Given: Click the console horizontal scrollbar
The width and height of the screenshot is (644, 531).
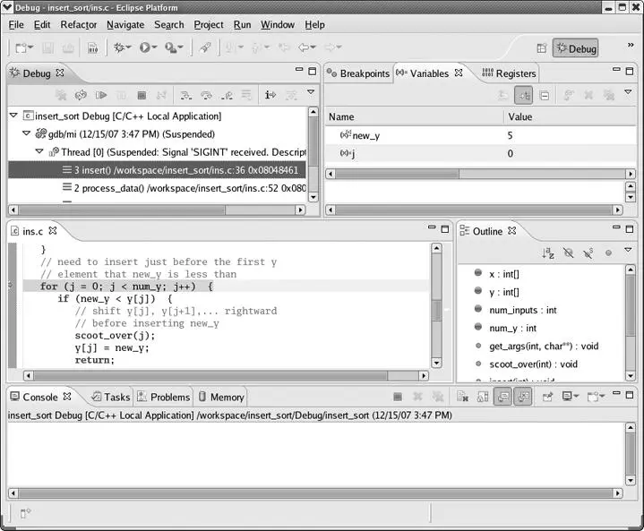Looking at the screenshot, I should (x=313, y=492).
